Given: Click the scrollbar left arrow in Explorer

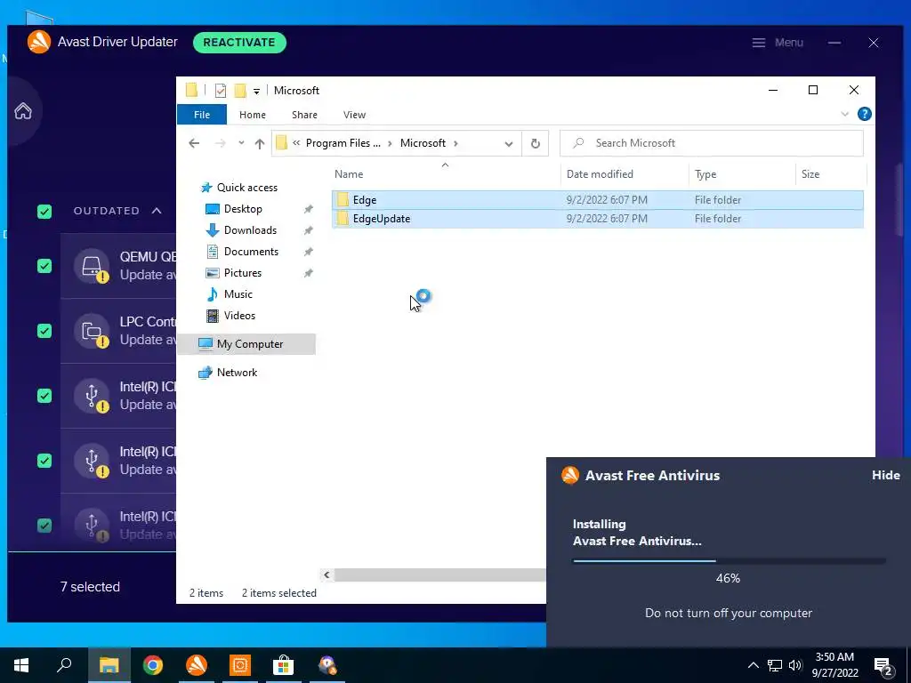Looking at the screenshot, I should pos(327,575).
